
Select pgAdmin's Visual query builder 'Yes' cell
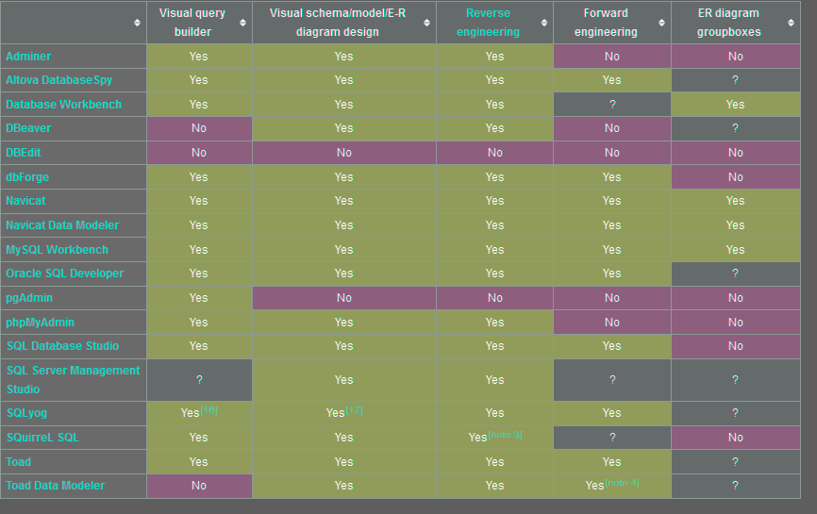199,298
